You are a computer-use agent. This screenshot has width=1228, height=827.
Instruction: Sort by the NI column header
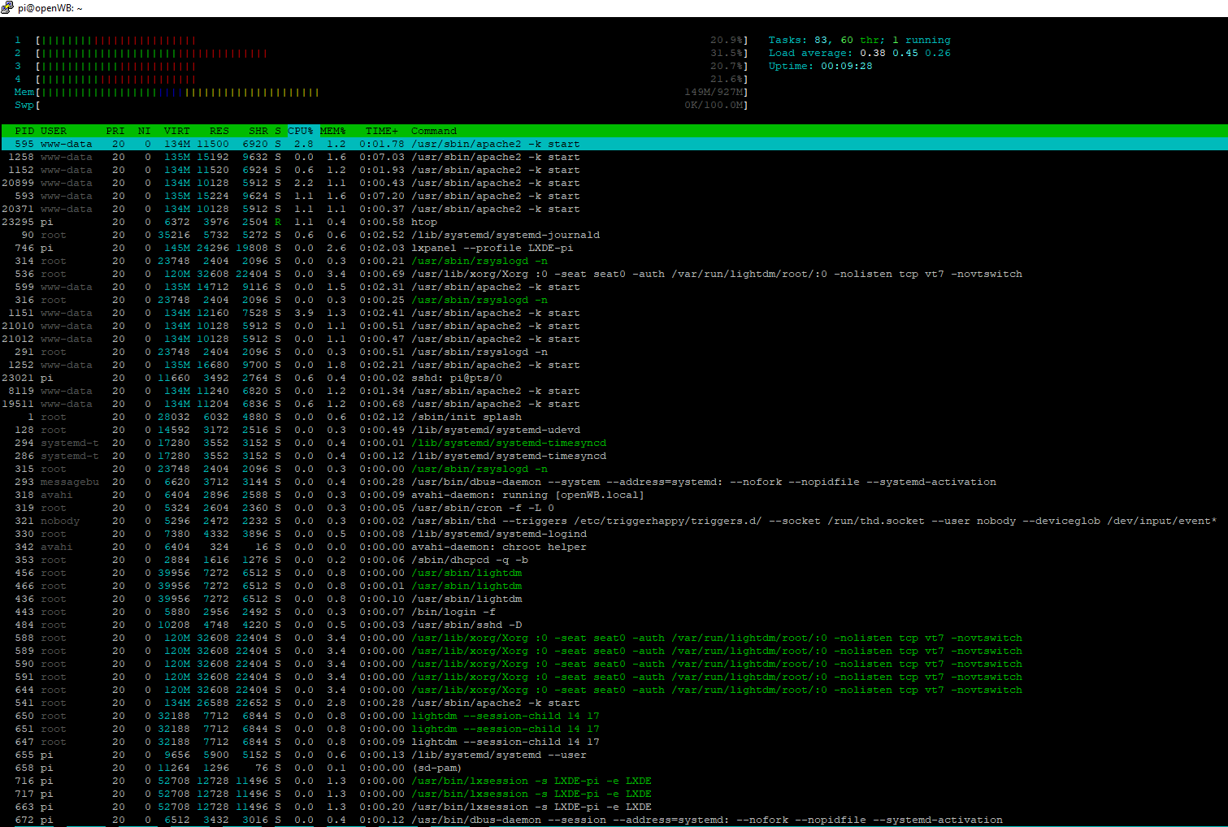click(144, 131)
